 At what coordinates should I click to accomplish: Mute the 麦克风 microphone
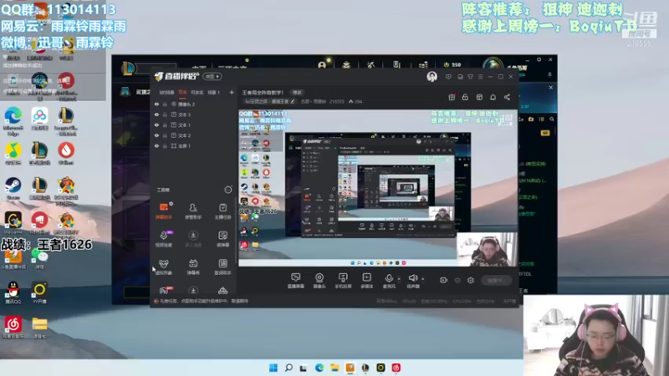pos(389,281)
